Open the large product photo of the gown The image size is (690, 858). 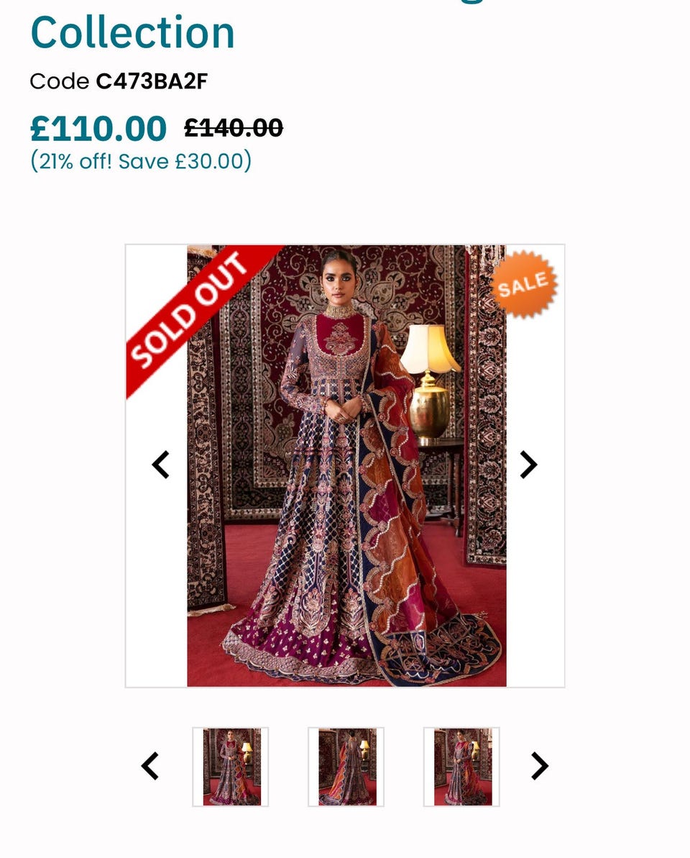point(346,465)
